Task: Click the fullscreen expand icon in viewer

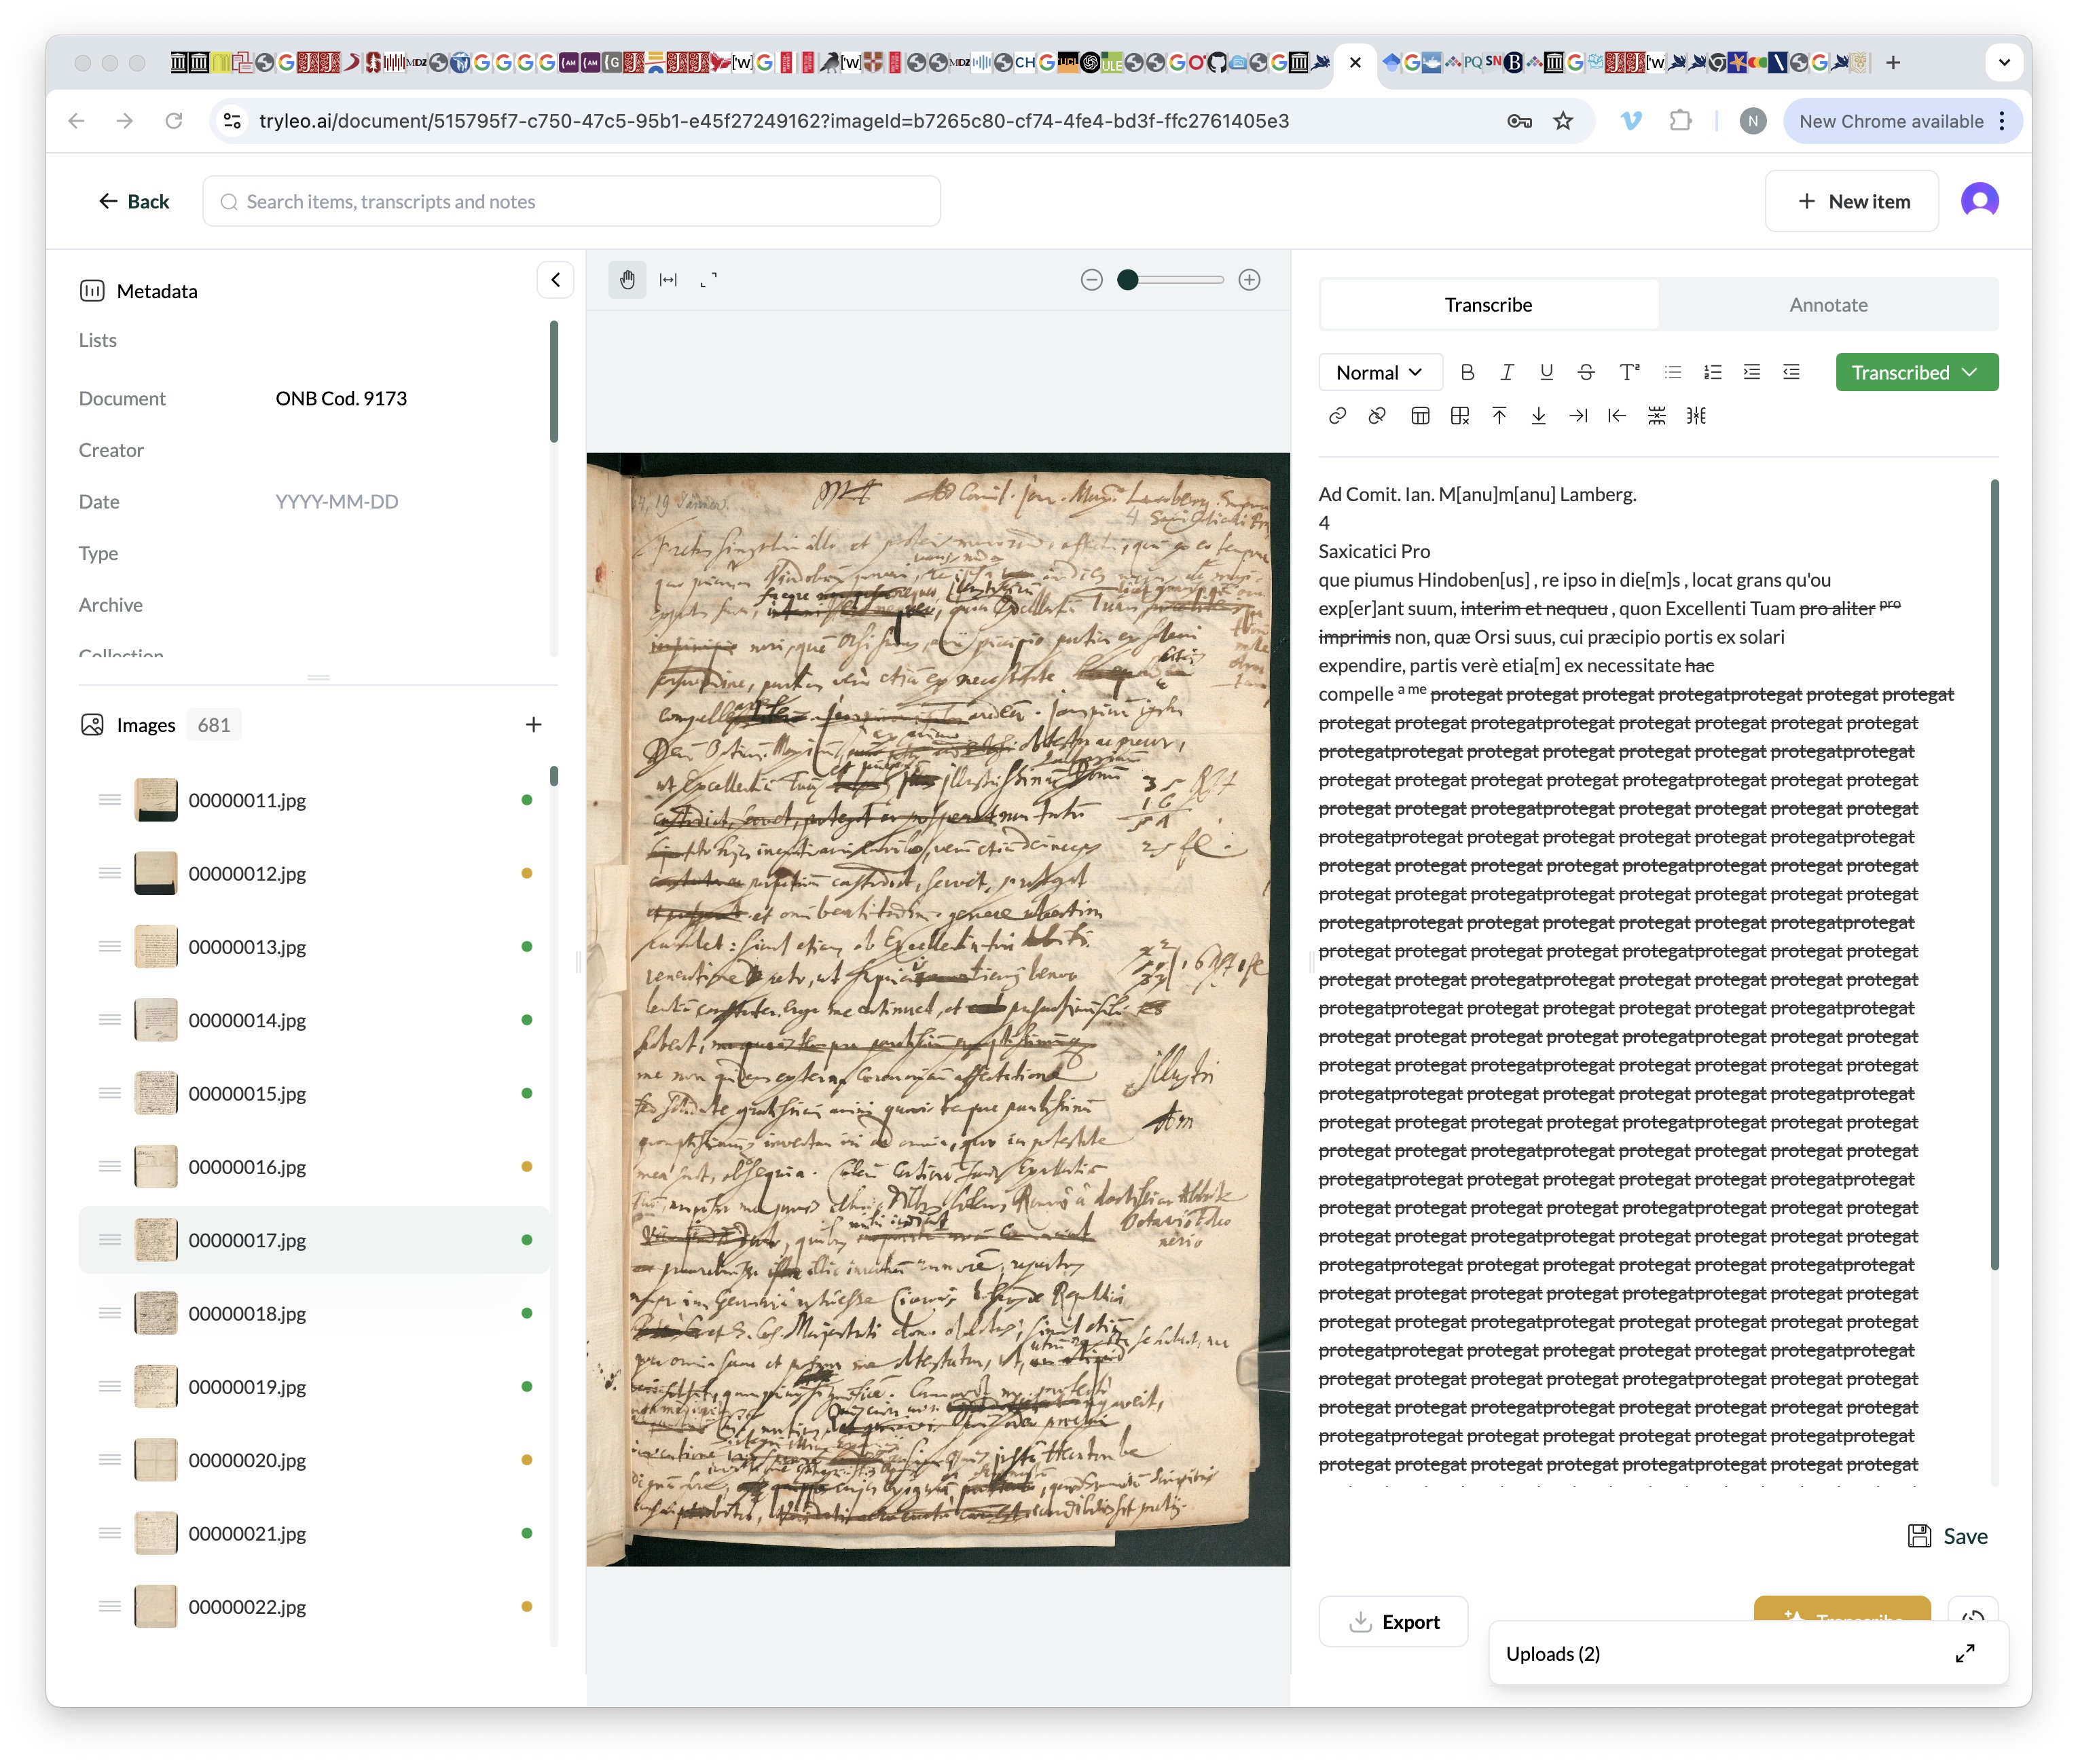Action: click(708, 280)
